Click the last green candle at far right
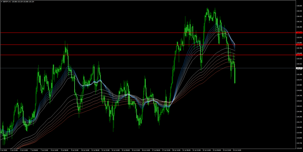This screenshot has height=152, width=303. pos(235,75)
